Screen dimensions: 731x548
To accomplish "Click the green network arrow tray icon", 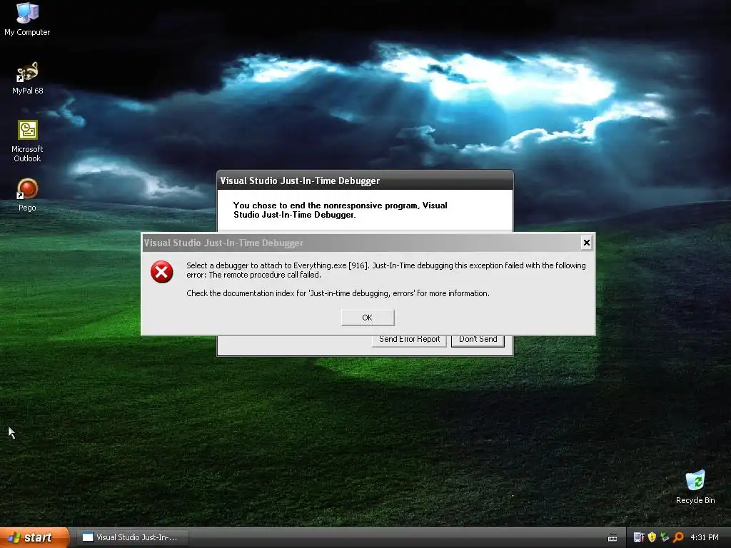I will [665, 537].
